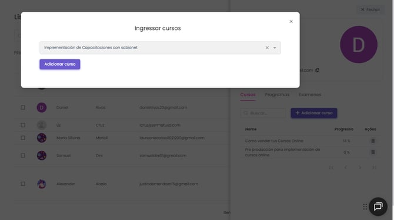Clear the selected course in dropdown
Viewport: 394px width, 220px height.
click(x=267, y=48)
